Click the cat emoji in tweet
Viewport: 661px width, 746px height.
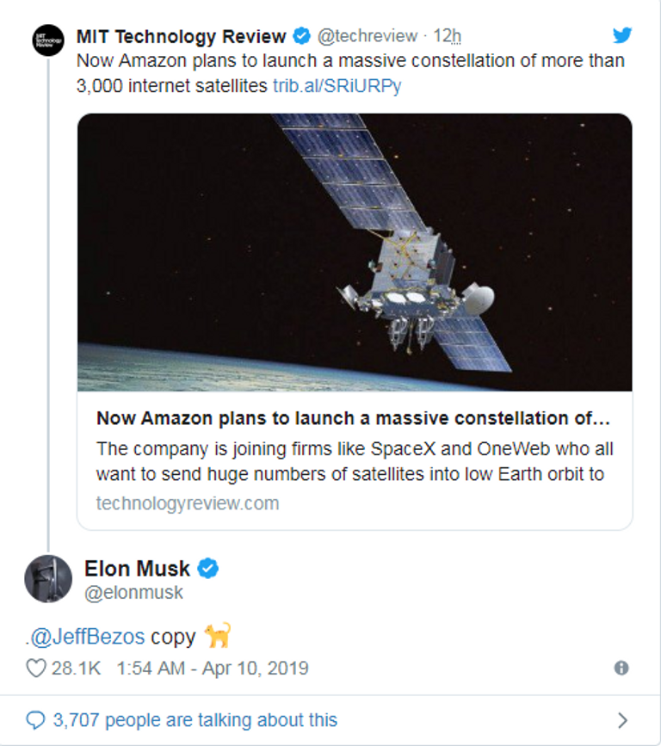pos(217,637)
